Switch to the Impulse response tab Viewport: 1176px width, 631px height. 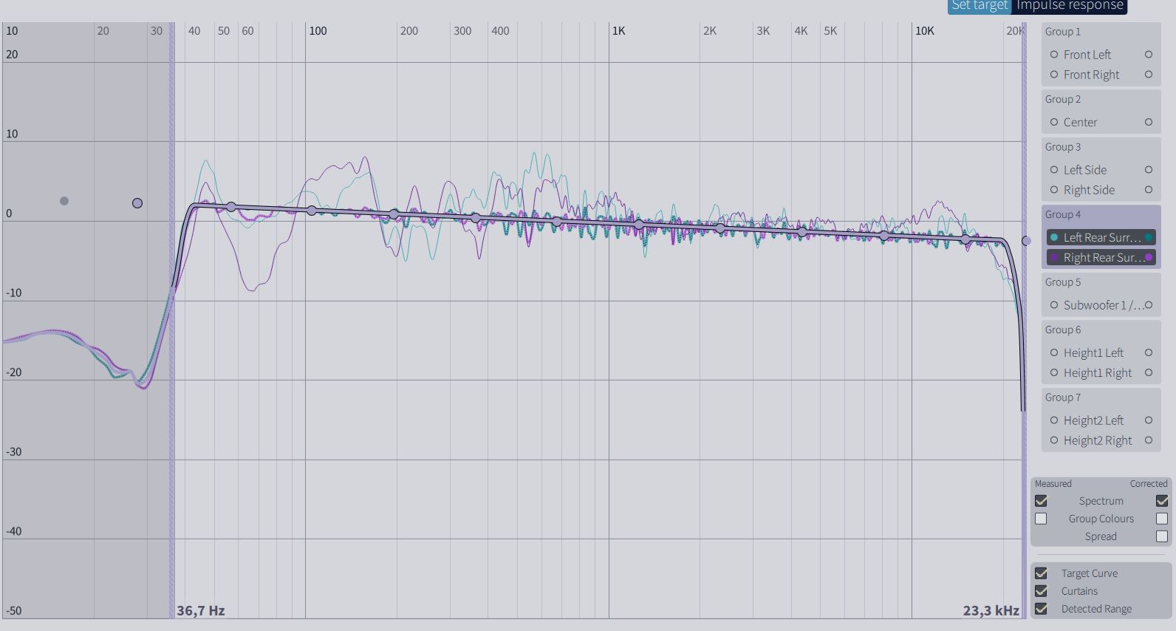pos(1070,6)
